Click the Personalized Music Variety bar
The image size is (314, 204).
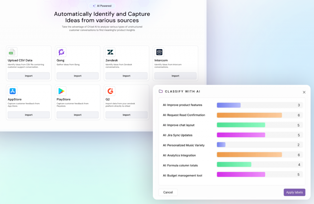[221, 145]
